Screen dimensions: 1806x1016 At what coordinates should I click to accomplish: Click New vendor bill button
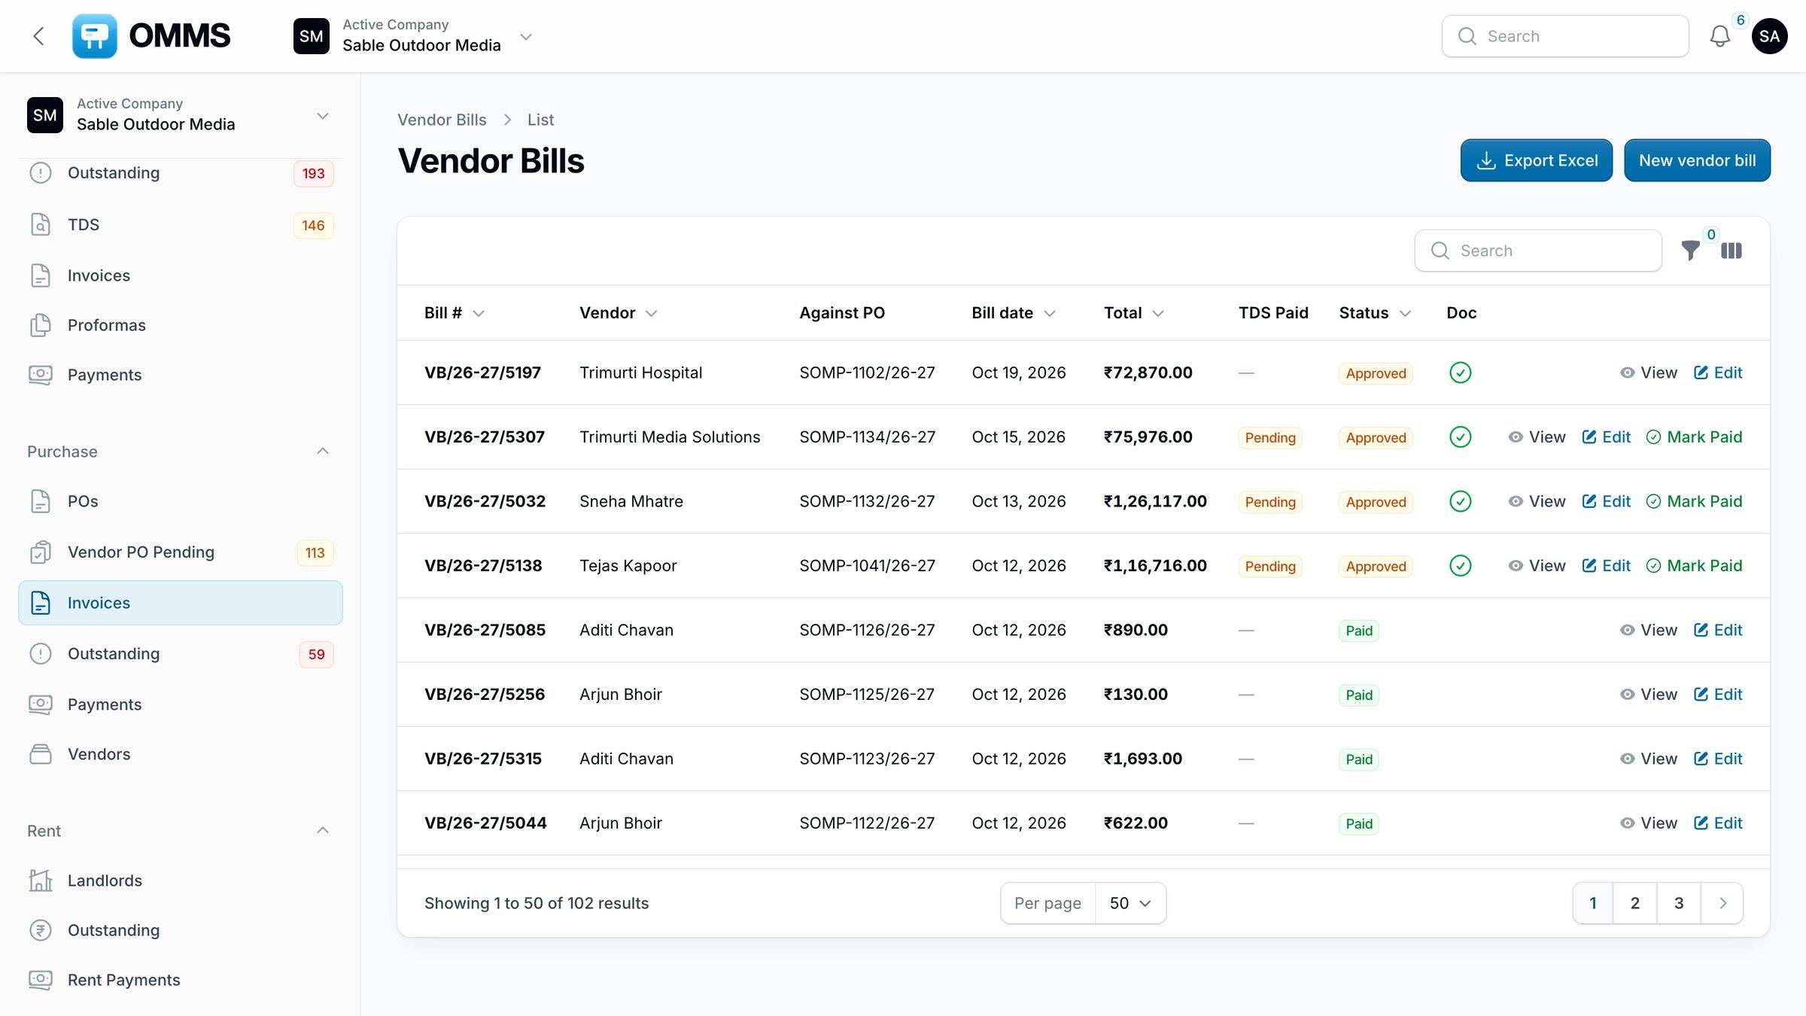(1697, 160)
